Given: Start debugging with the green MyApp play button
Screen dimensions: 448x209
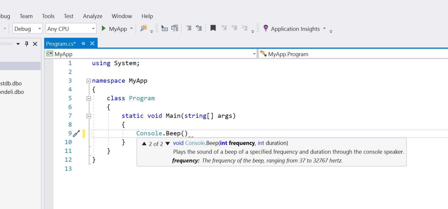Looking at the screenshot, I should [x=104, y=29].
